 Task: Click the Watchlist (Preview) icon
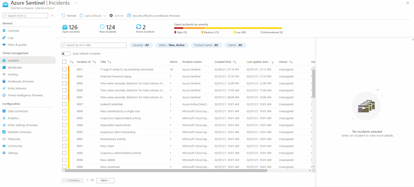(x=4, y=132)
